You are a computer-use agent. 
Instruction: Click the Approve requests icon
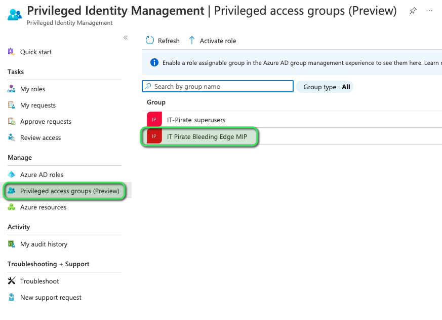point(11,121)
